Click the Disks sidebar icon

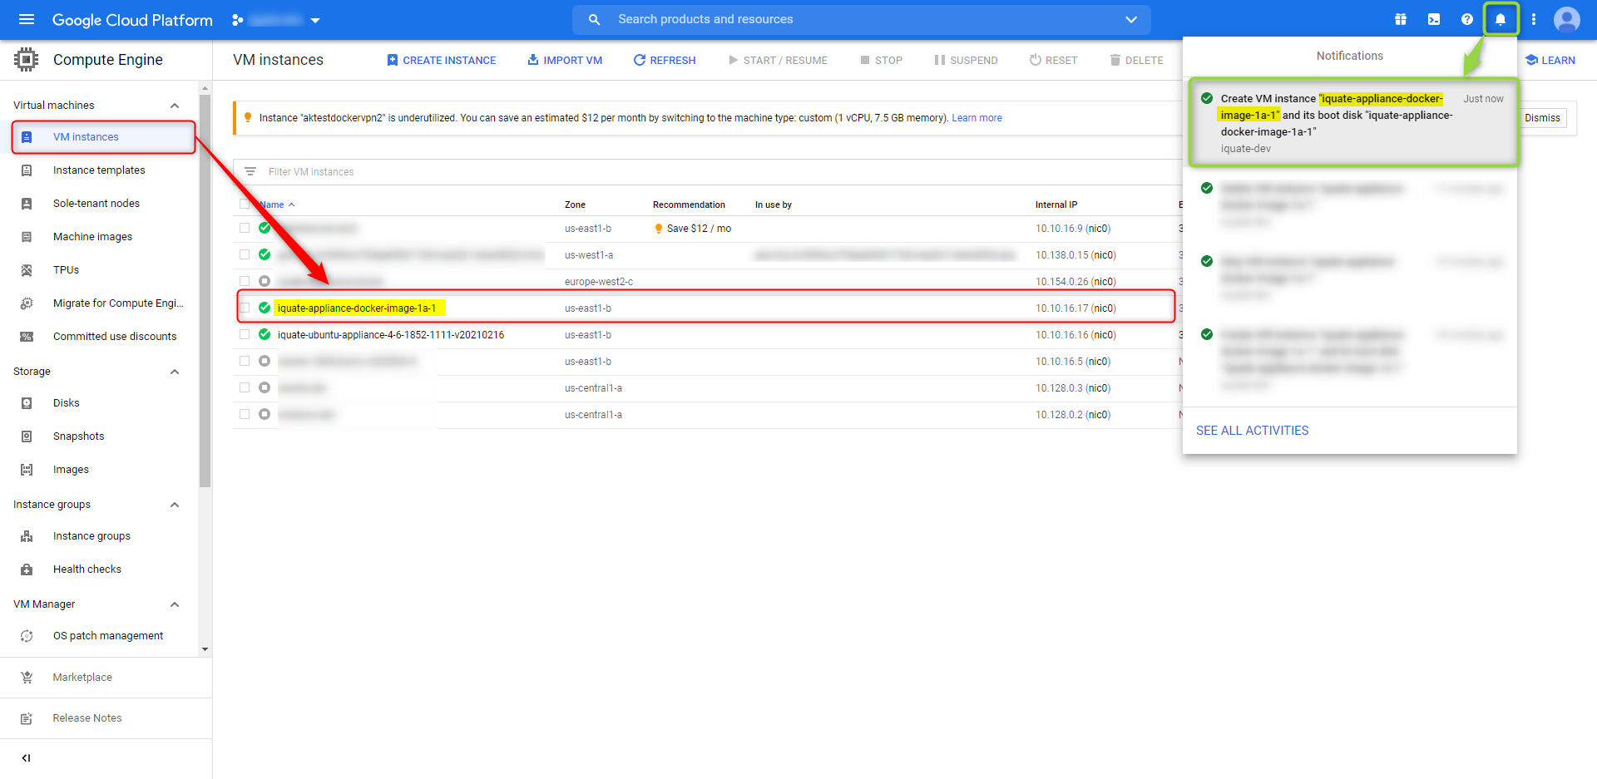click(27, 403)
